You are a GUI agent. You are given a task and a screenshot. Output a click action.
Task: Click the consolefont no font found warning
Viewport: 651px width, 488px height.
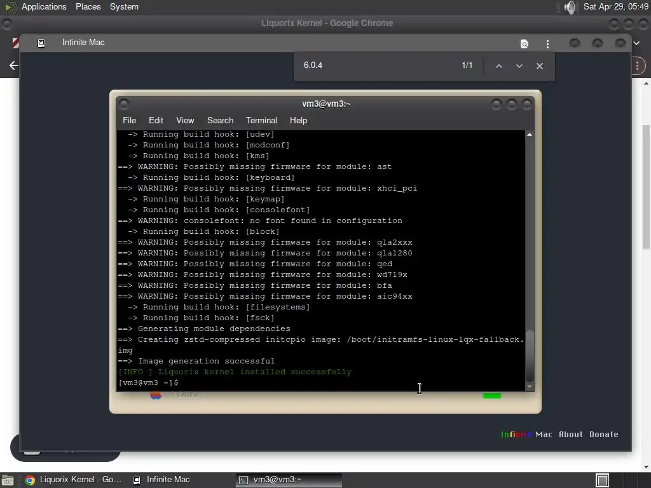point(260,220)
